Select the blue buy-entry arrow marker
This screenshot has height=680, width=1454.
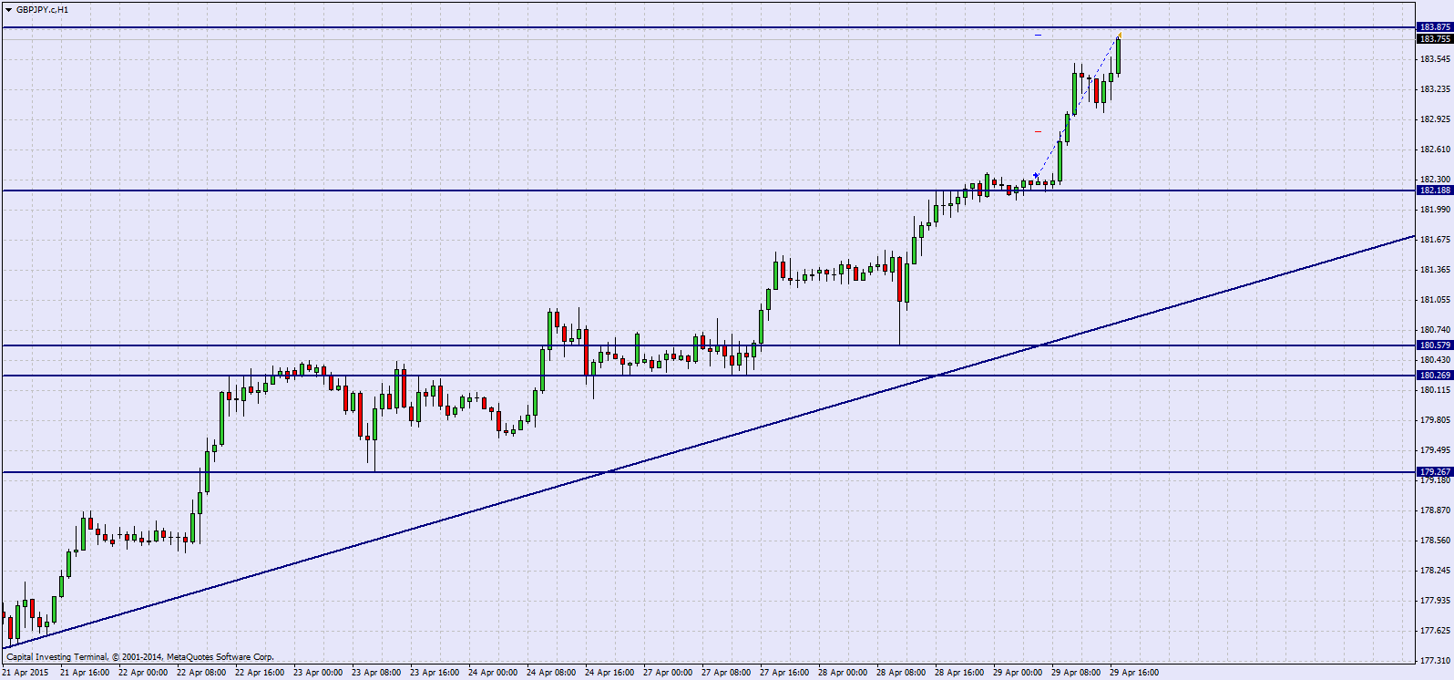(1036, 176)
